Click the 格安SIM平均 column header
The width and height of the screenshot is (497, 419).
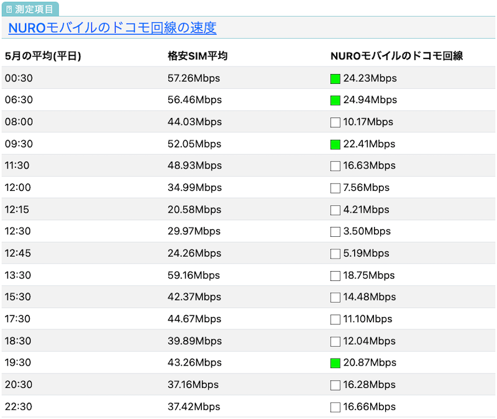coord(198,56)
